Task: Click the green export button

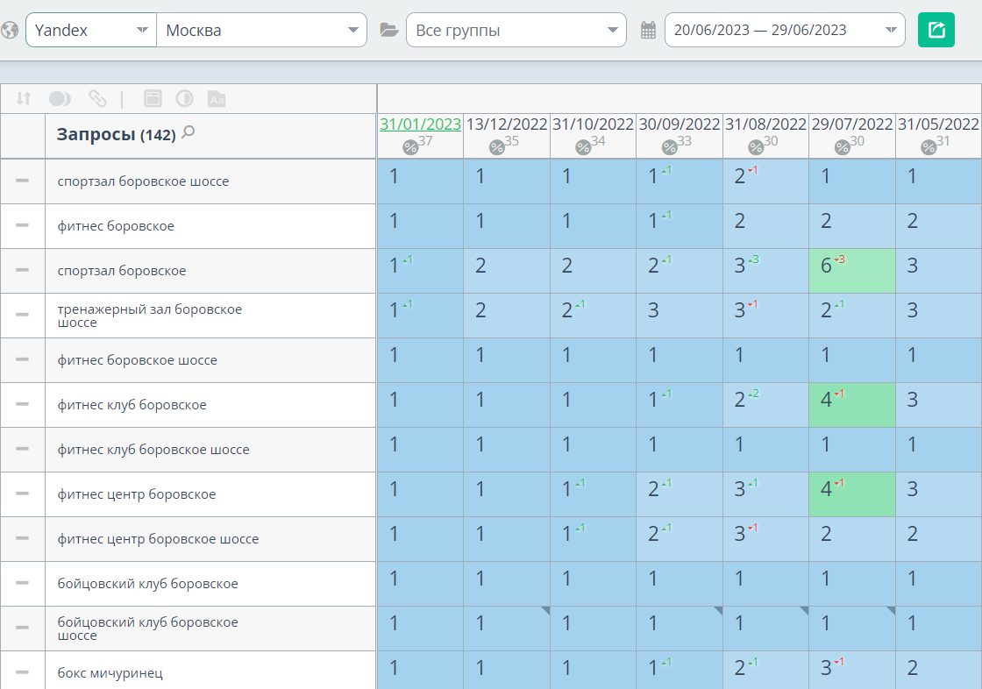Action: click(x=936, y=30)
